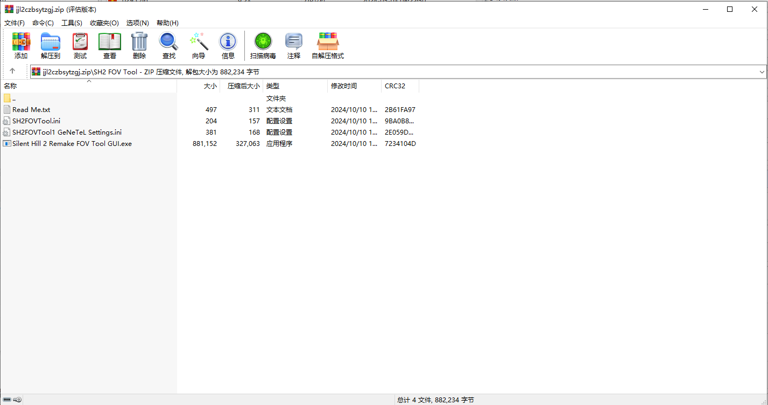Click the 测试 (Test) toolbar icon
This screenshot has width=768, height=405.
click(80, 41)
